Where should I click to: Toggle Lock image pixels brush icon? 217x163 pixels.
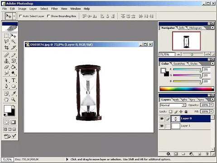tap(176, 112)
